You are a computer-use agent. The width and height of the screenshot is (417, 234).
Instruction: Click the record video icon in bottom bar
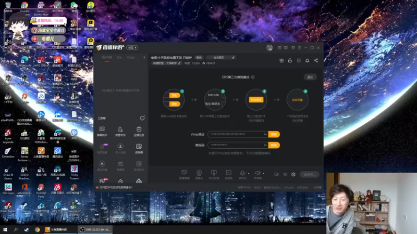tap(277, 174)
